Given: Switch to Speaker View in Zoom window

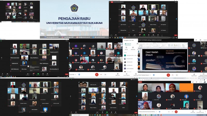Looking at the screenshot, I should click(x=133, y=80).
